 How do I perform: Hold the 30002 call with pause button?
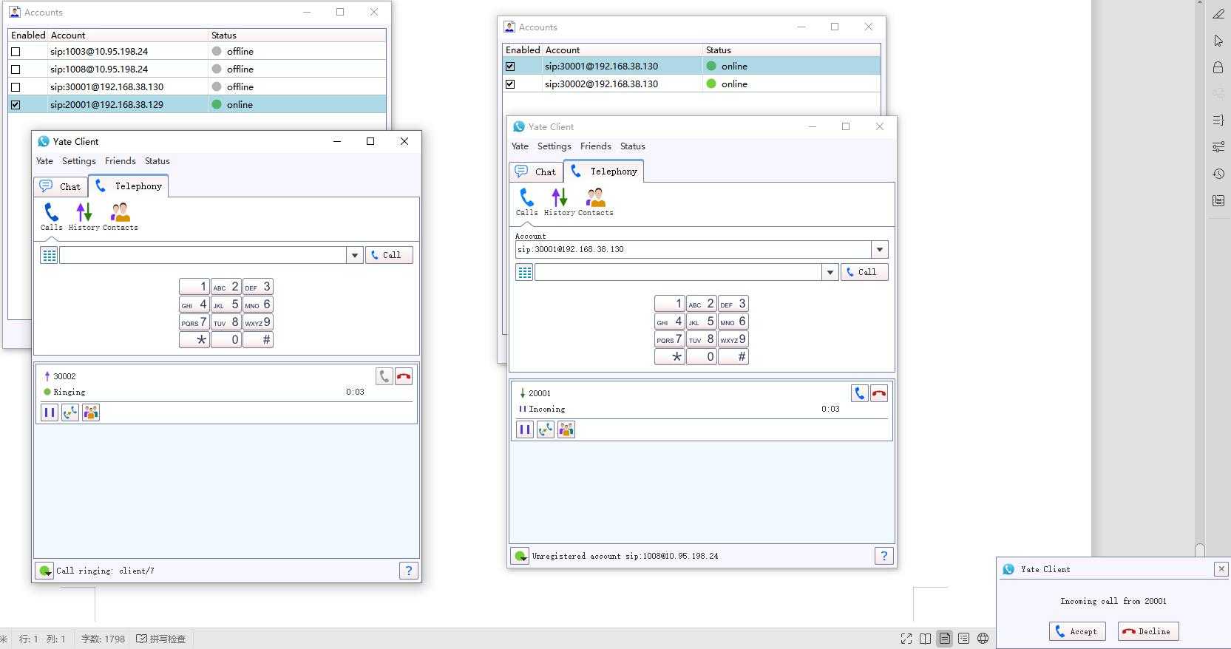click(x=49, y=412)
